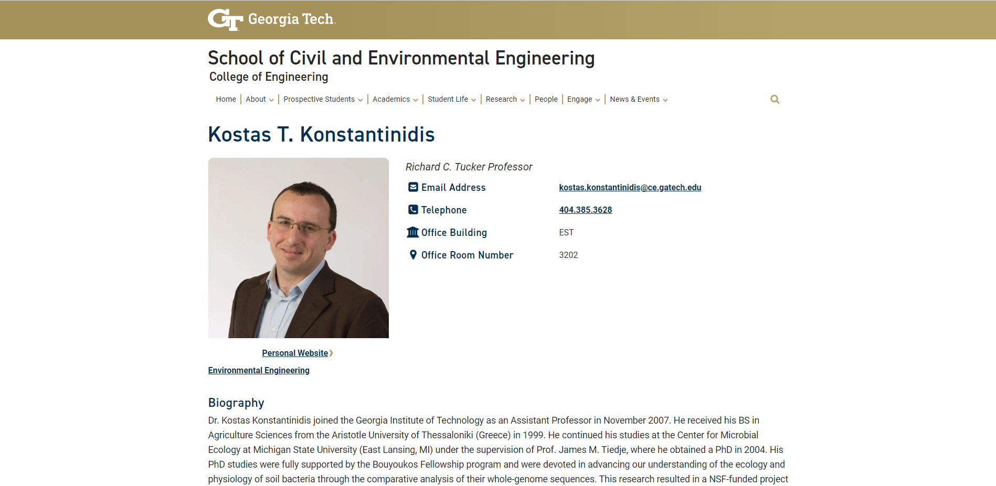Click the telephone icon
This screenshot has height=486, width=996.
(414, 210)
